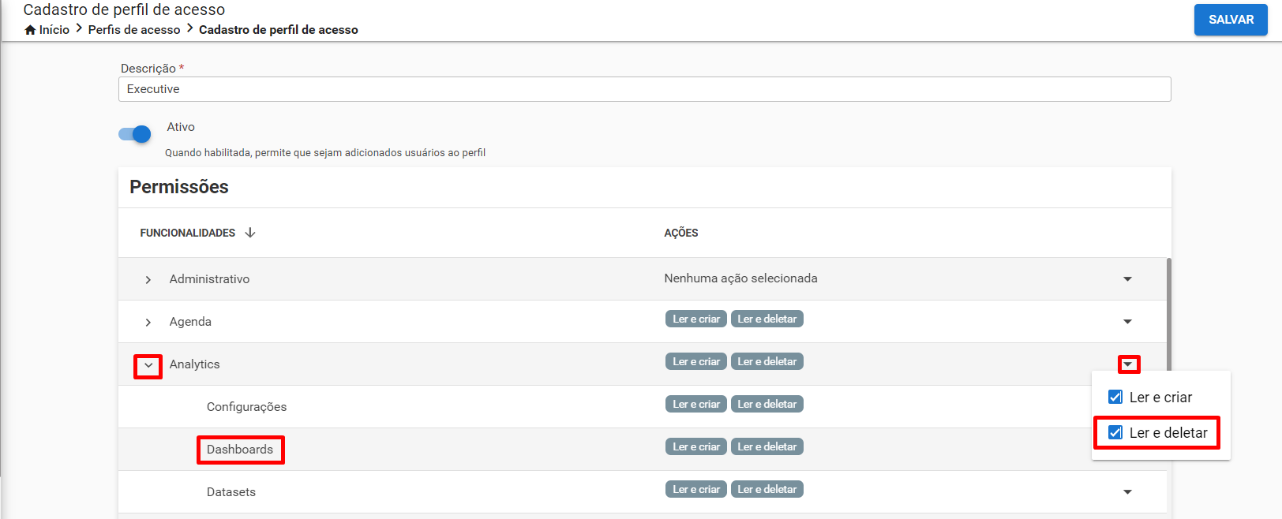
Task: Click 'Ler e criar' chip in Analytics row
Action: pyautogui.click(x=696, y=361)
